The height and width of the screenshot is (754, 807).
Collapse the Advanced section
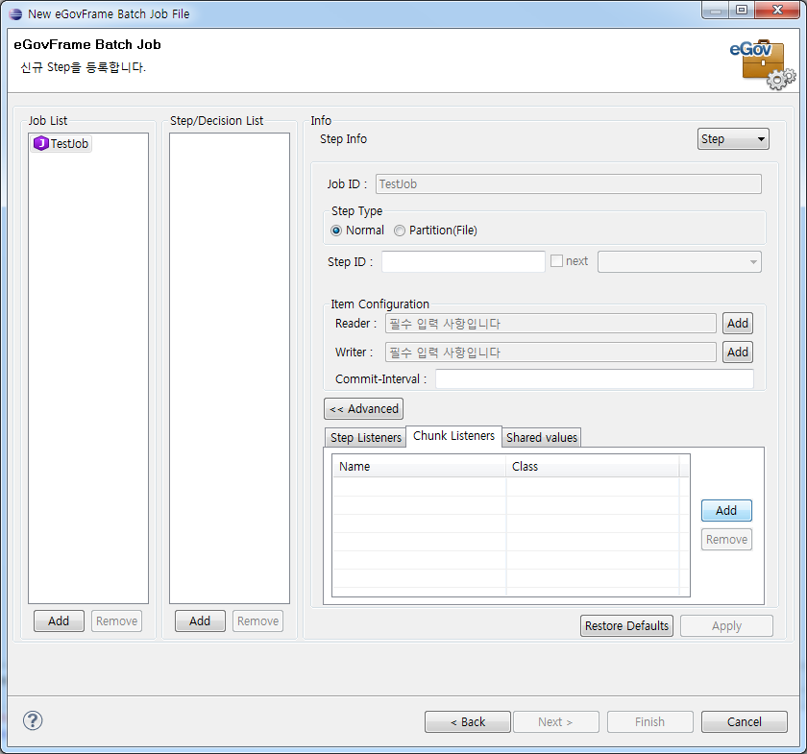click(363, 409)
